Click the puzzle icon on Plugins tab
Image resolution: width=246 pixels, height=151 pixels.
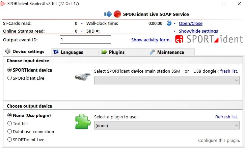pos(104,52)
